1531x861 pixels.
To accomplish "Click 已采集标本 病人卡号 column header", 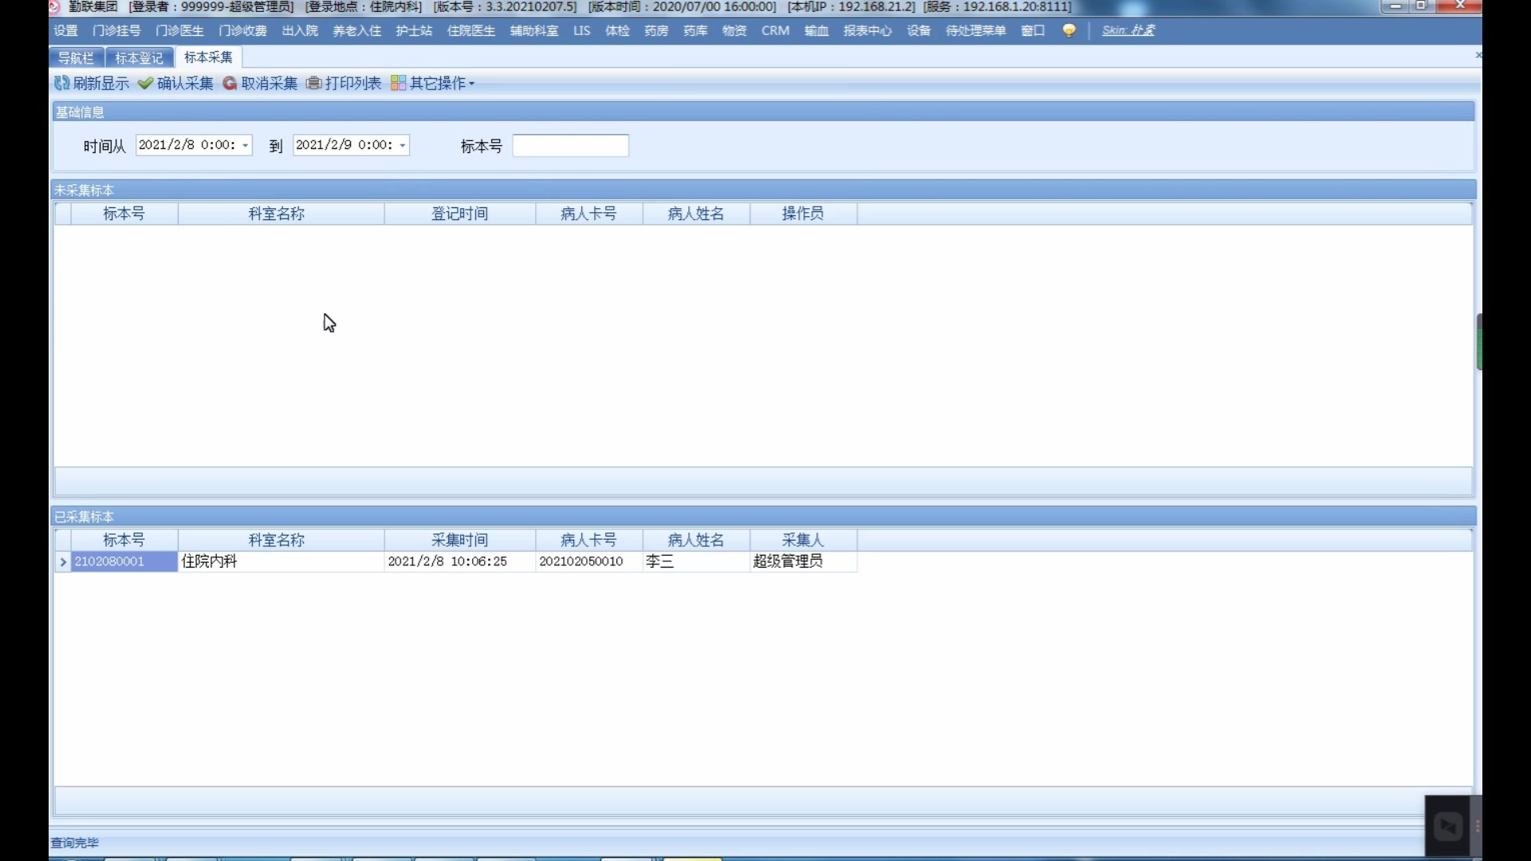I will (588, 540).
